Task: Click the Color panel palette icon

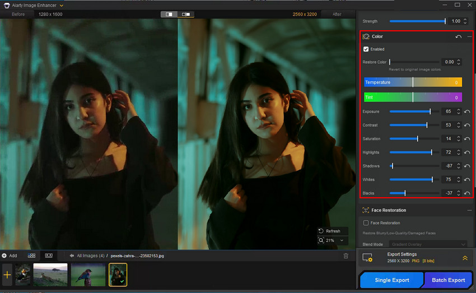Action: tap(366, 36)
